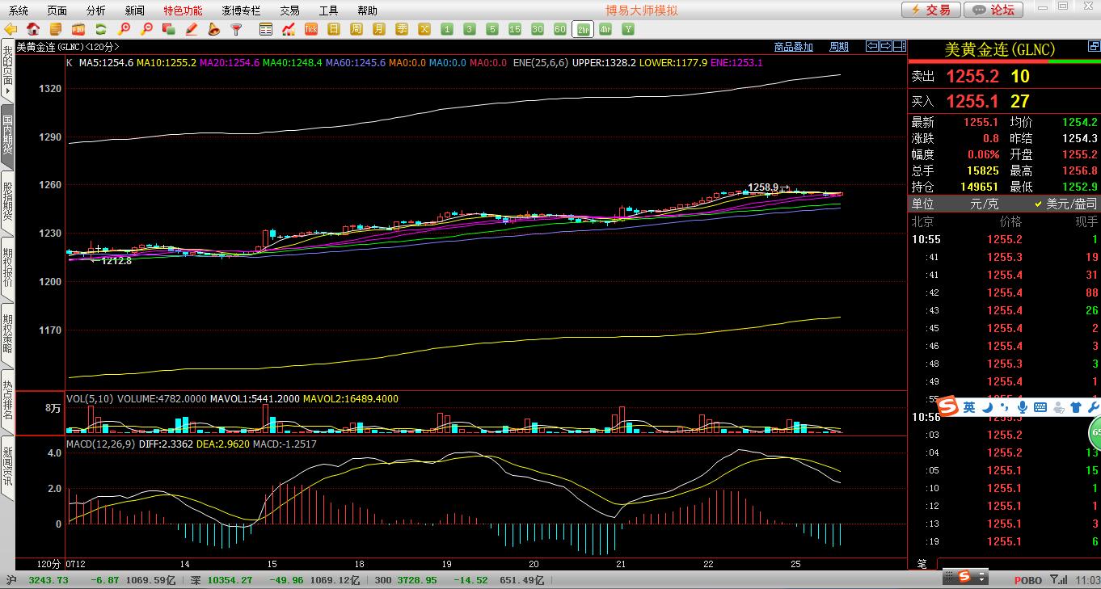Open the 特色功能 menu

(x=183, y=11)
